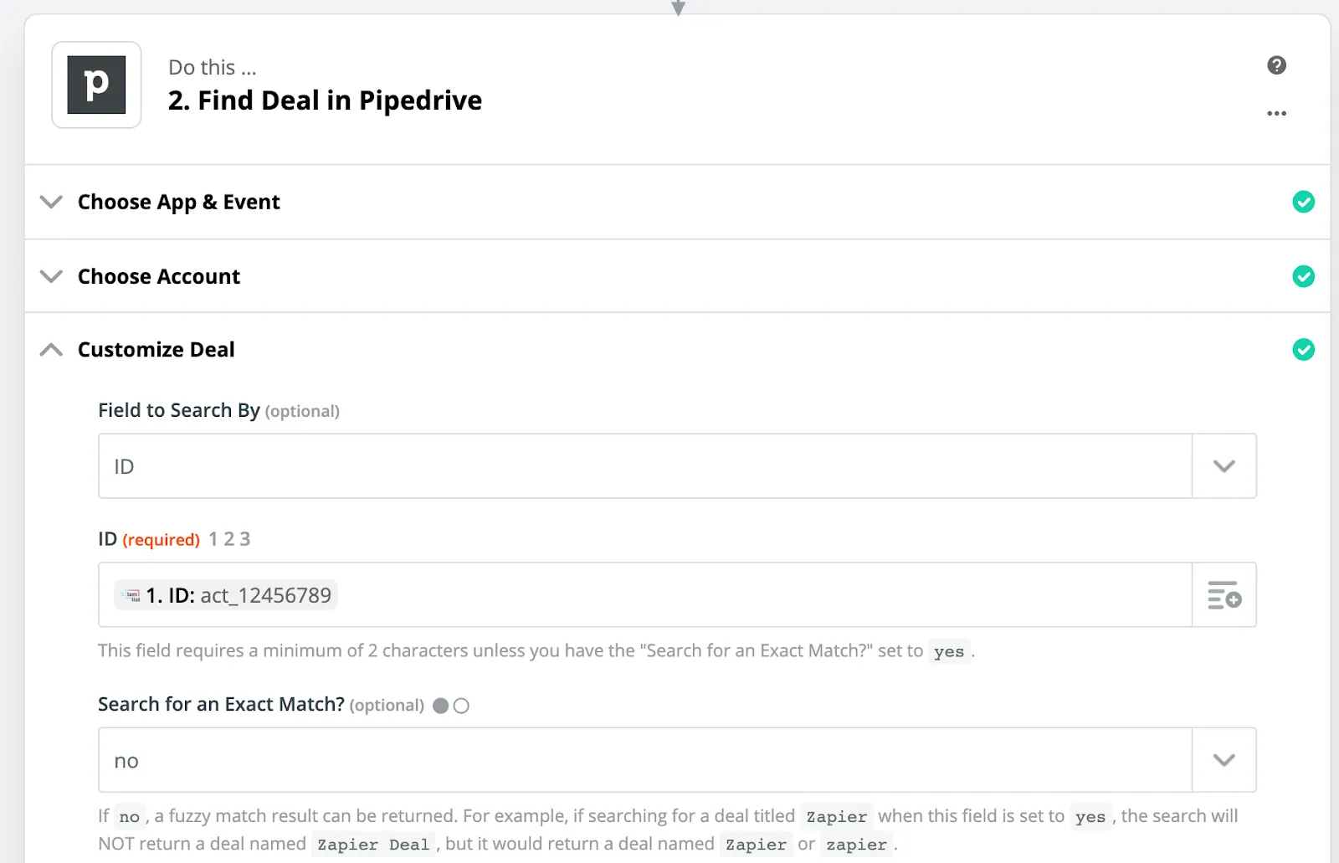
Task: Click the green checkmark beside Customize Deal
Action: click(1303, 349)
